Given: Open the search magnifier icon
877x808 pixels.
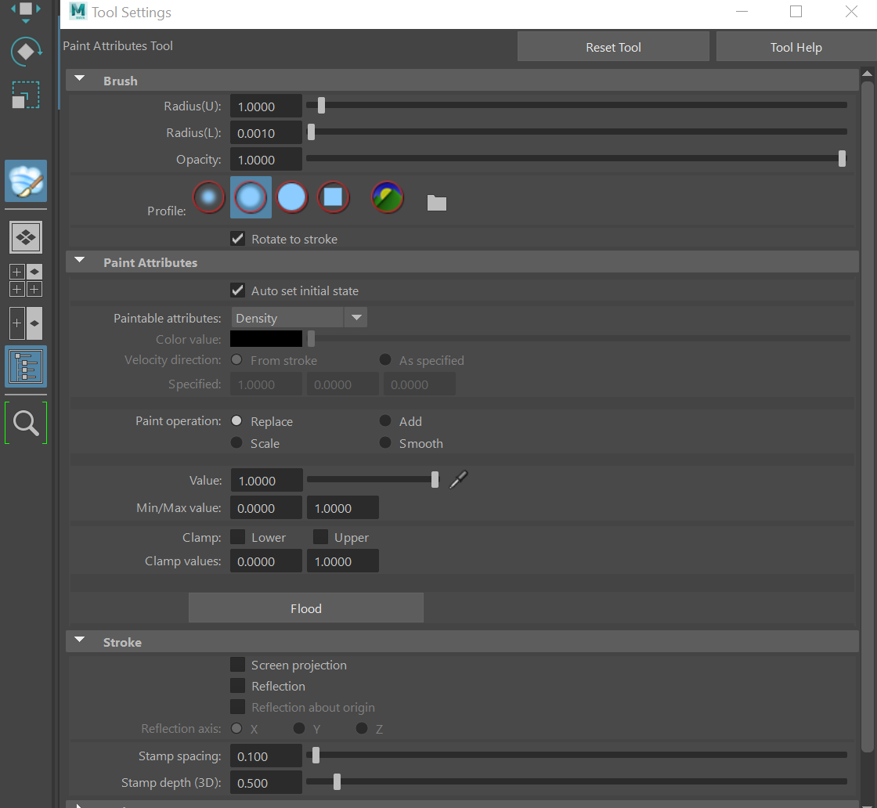Looking at the screenshot, I should coord(26,423).
